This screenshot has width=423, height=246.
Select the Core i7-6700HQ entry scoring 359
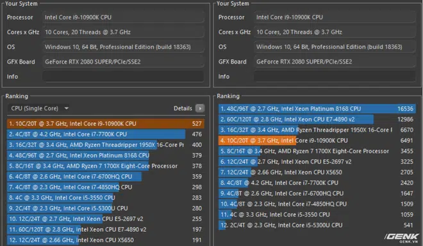click(x=106, y=177)
